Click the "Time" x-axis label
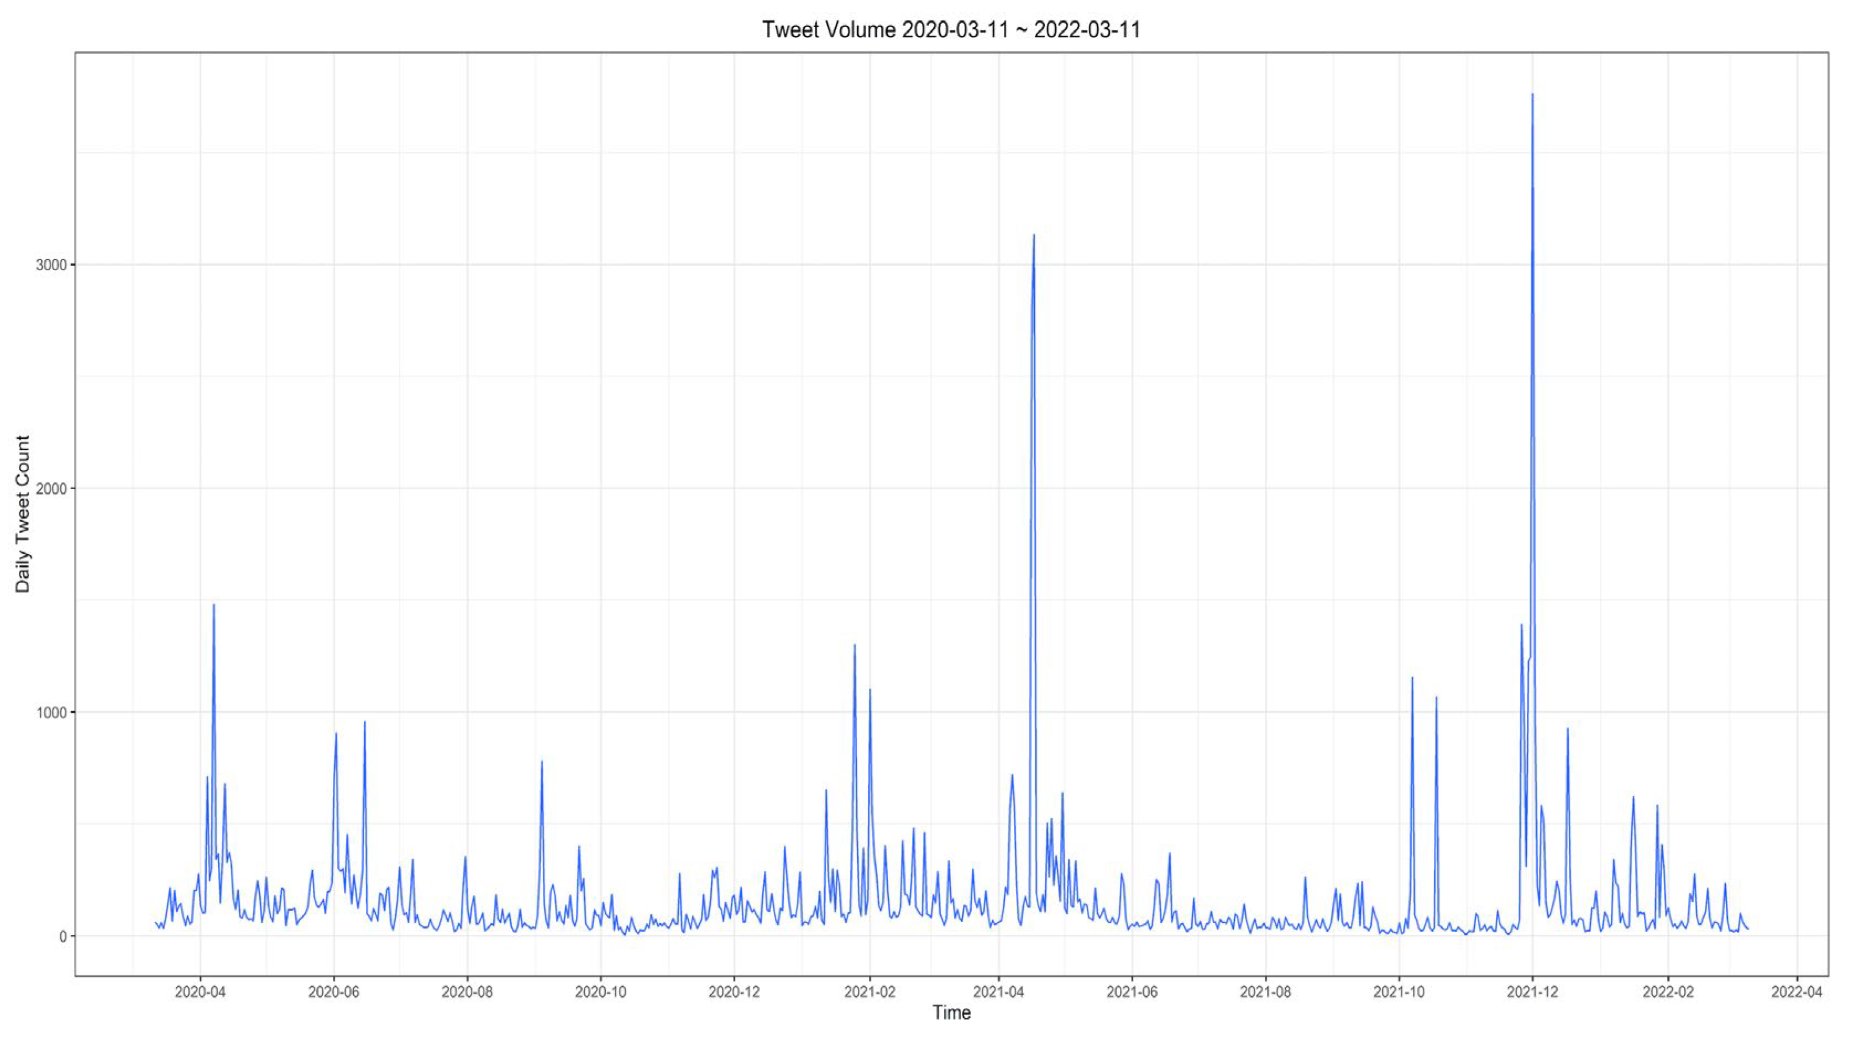The height and width of the screenshot is (1041, 1859). click(x=951, y=1012)
